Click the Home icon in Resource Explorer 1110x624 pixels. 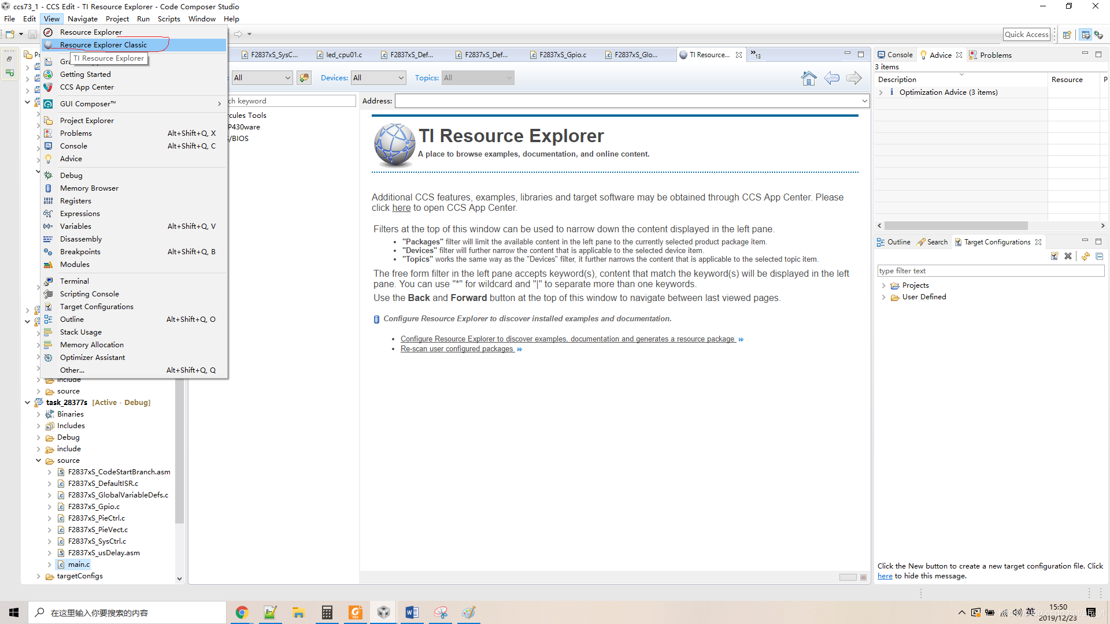click(x=809, y=78)
